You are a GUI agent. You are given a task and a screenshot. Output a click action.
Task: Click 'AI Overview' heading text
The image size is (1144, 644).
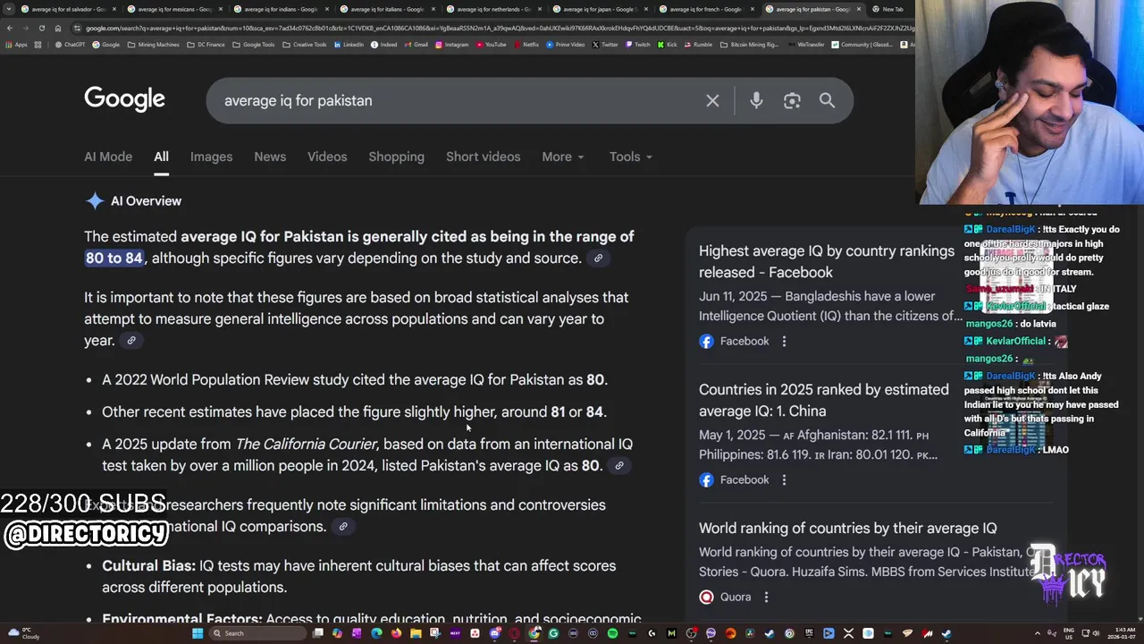[146, 201]
